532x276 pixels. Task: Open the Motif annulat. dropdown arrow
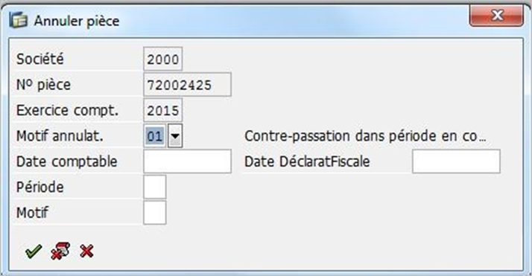click(x=175, y=136)
